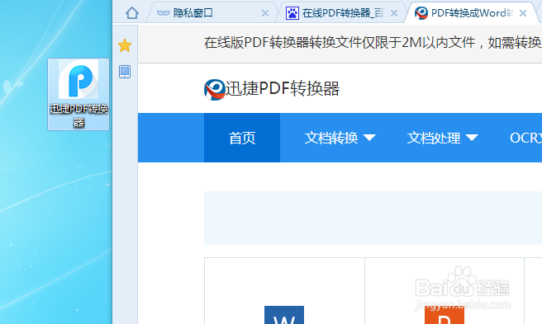Click the browser home icon
Viewport: 542px width, 324px height.
click(x=132, y=13)
